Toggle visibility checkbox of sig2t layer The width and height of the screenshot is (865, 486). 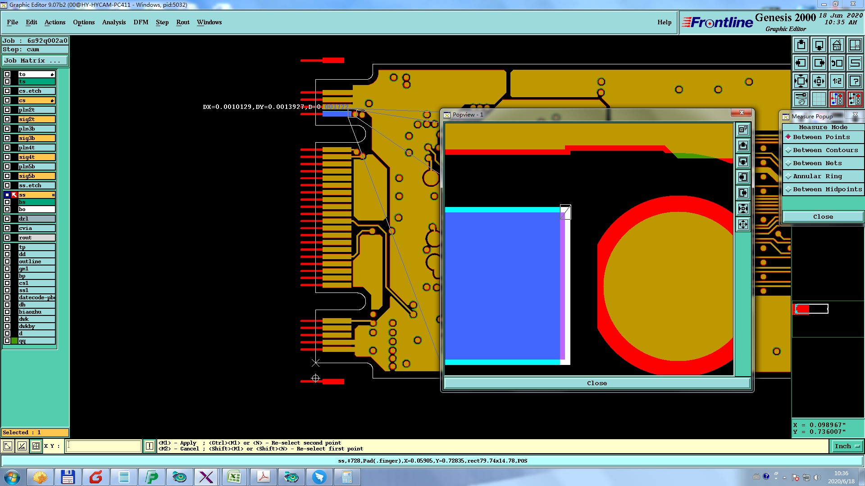click(x=7, y=119)
